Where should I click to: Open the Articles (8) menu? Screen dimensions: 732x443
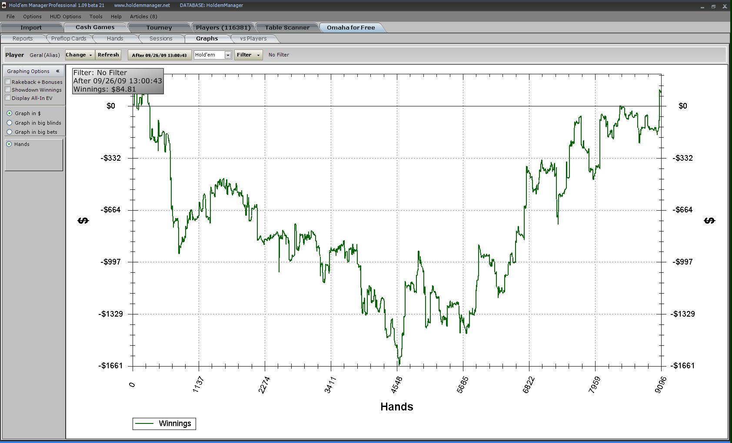(143, 17)
